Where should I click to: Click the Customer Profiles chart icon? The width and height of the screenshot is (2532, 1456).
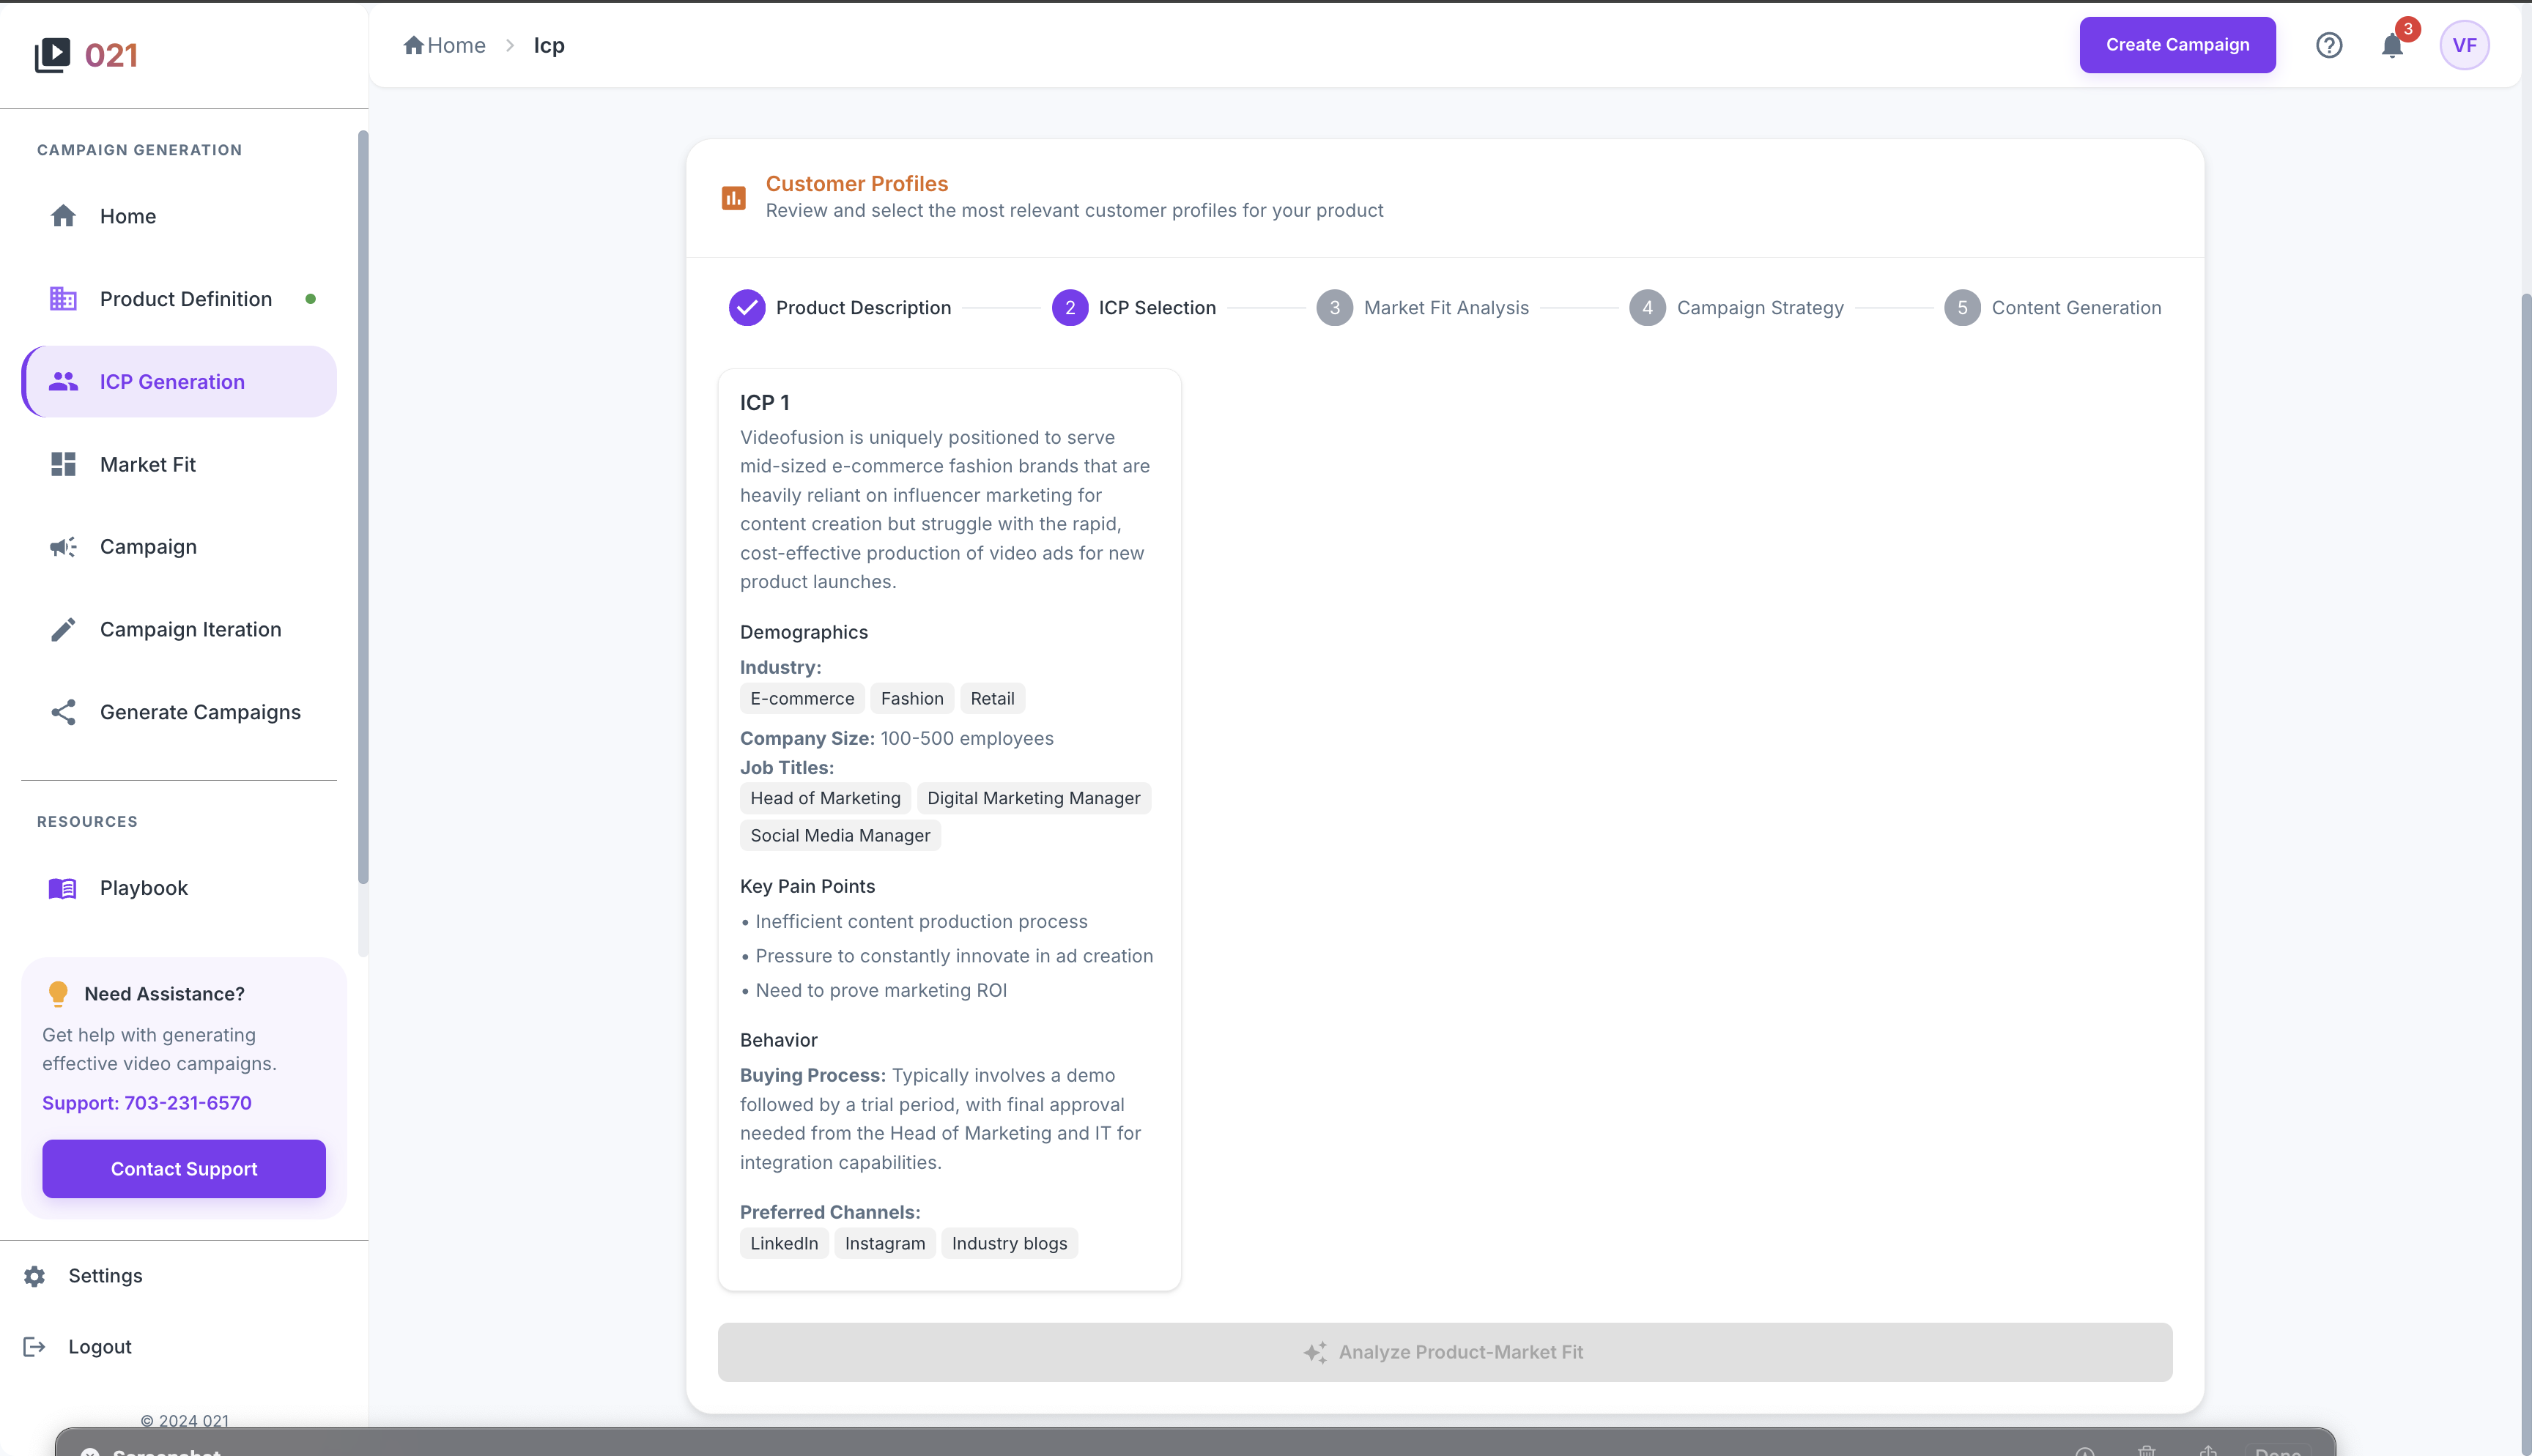coord(734,198)
